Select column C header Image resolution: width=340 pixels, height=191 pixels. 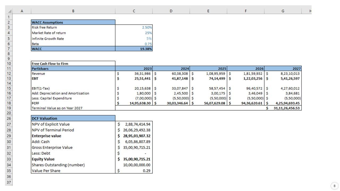tap(134, 11)
